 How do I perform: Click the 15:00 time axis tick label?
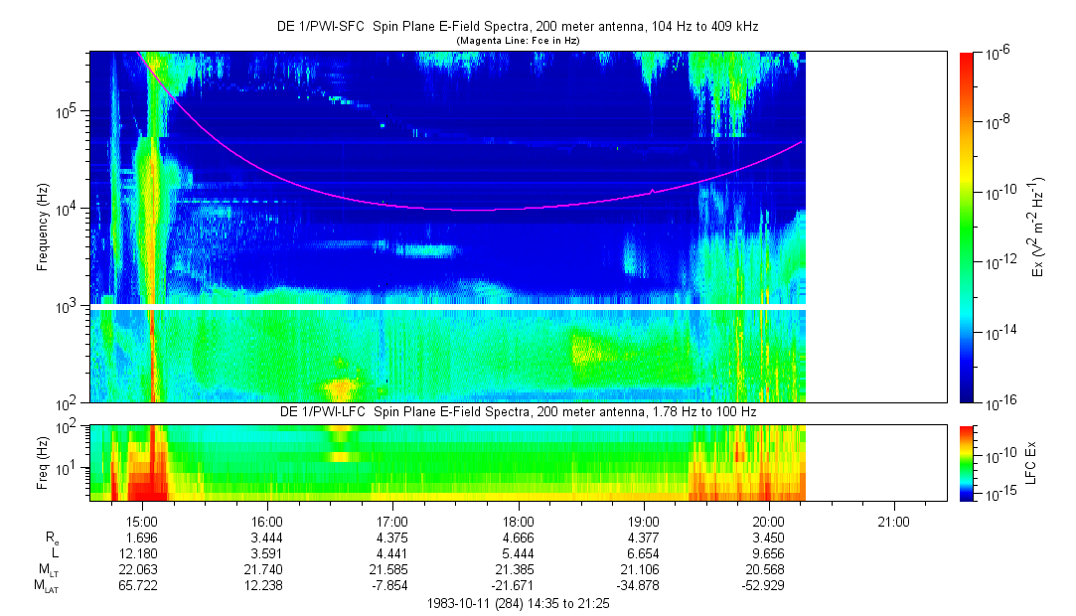pyautogui.click(x=142, y=521)
